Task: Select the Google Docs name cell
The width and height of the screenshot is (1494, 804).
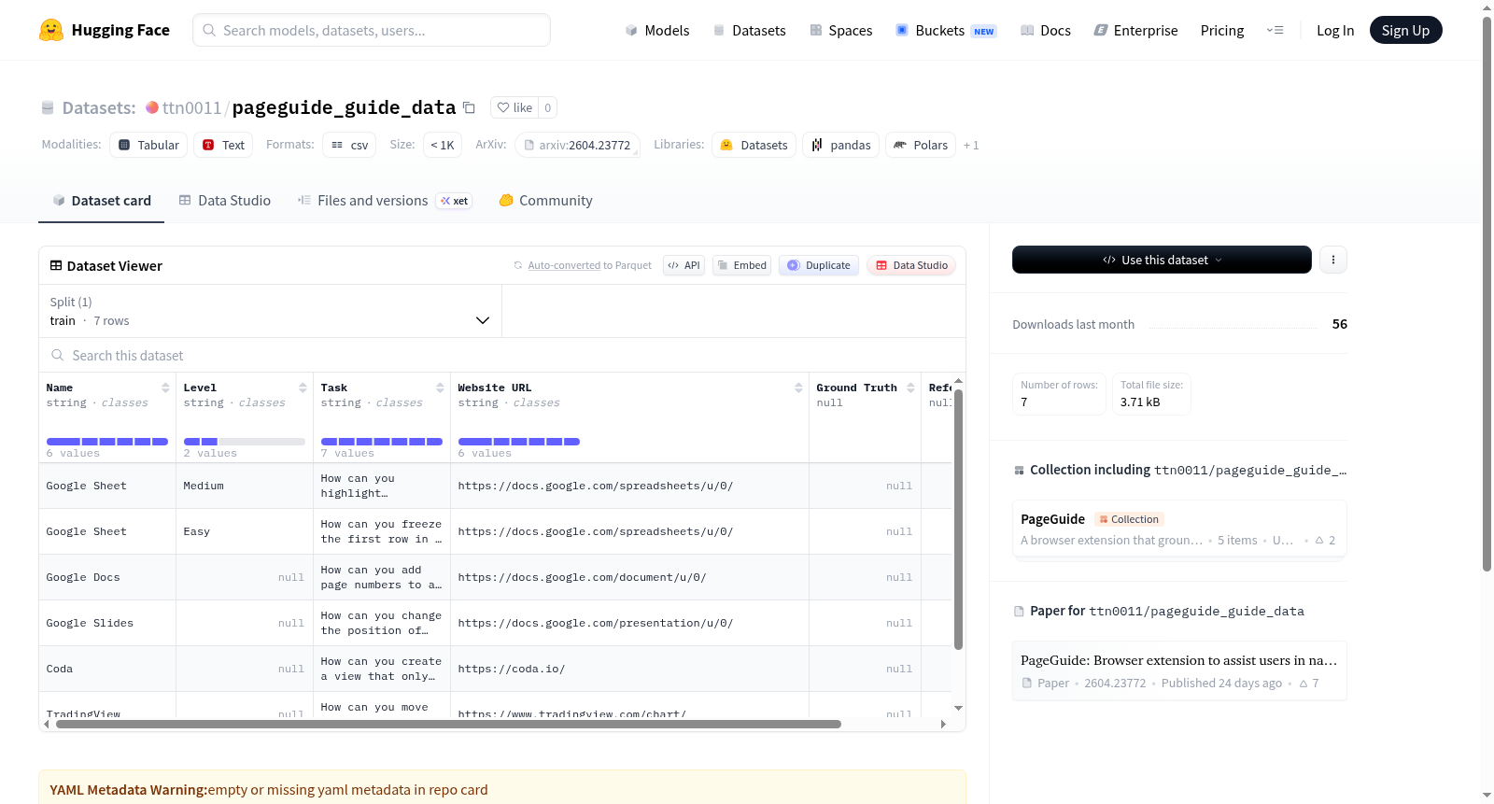Action: pos(107,577)
